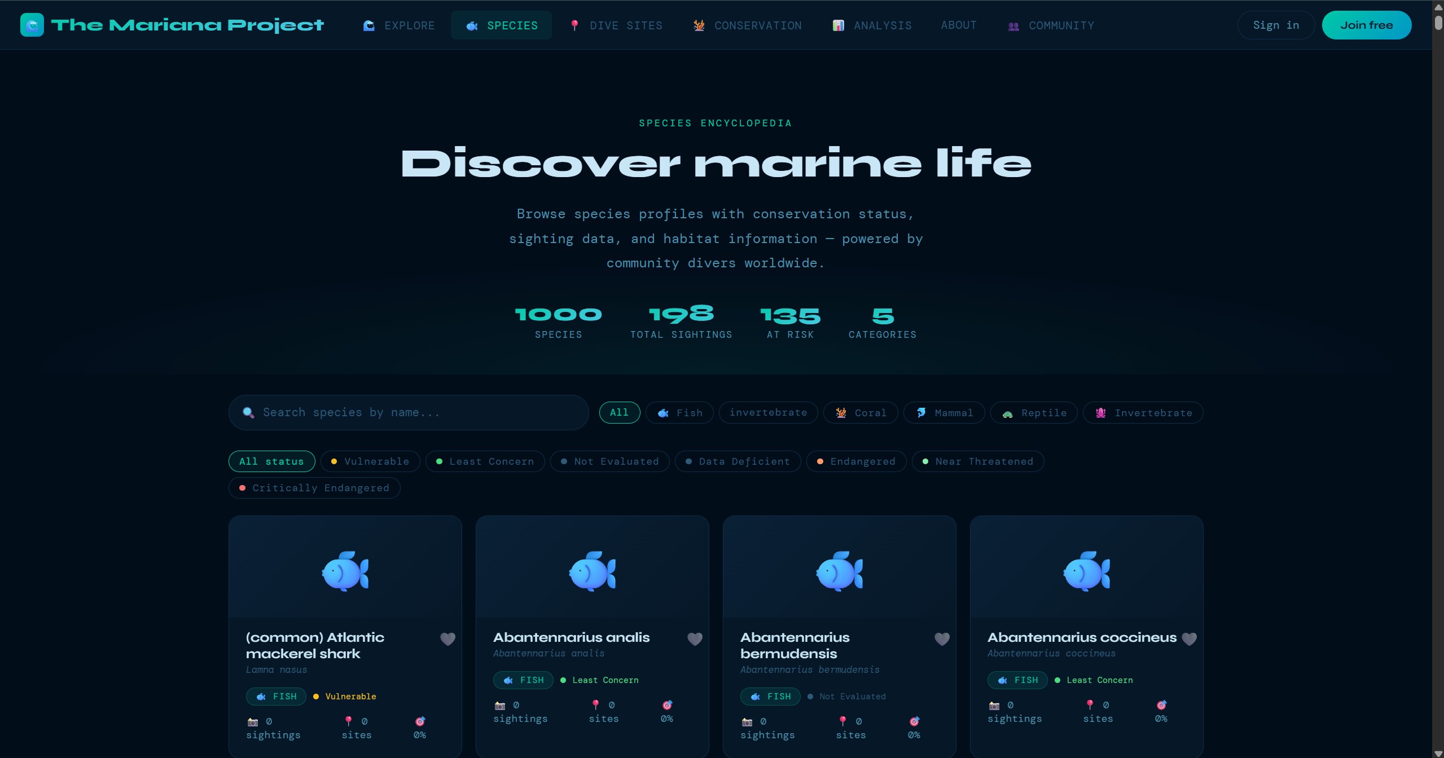Image resolution: width=1444 pixels, height=758 pixels.
Task: Click the magnifier icon in the species search bar
Action: tap(248, 412)
